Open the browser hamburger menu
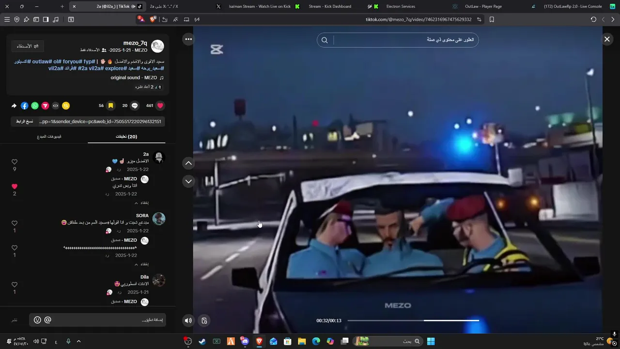 [x=7, y=19]
